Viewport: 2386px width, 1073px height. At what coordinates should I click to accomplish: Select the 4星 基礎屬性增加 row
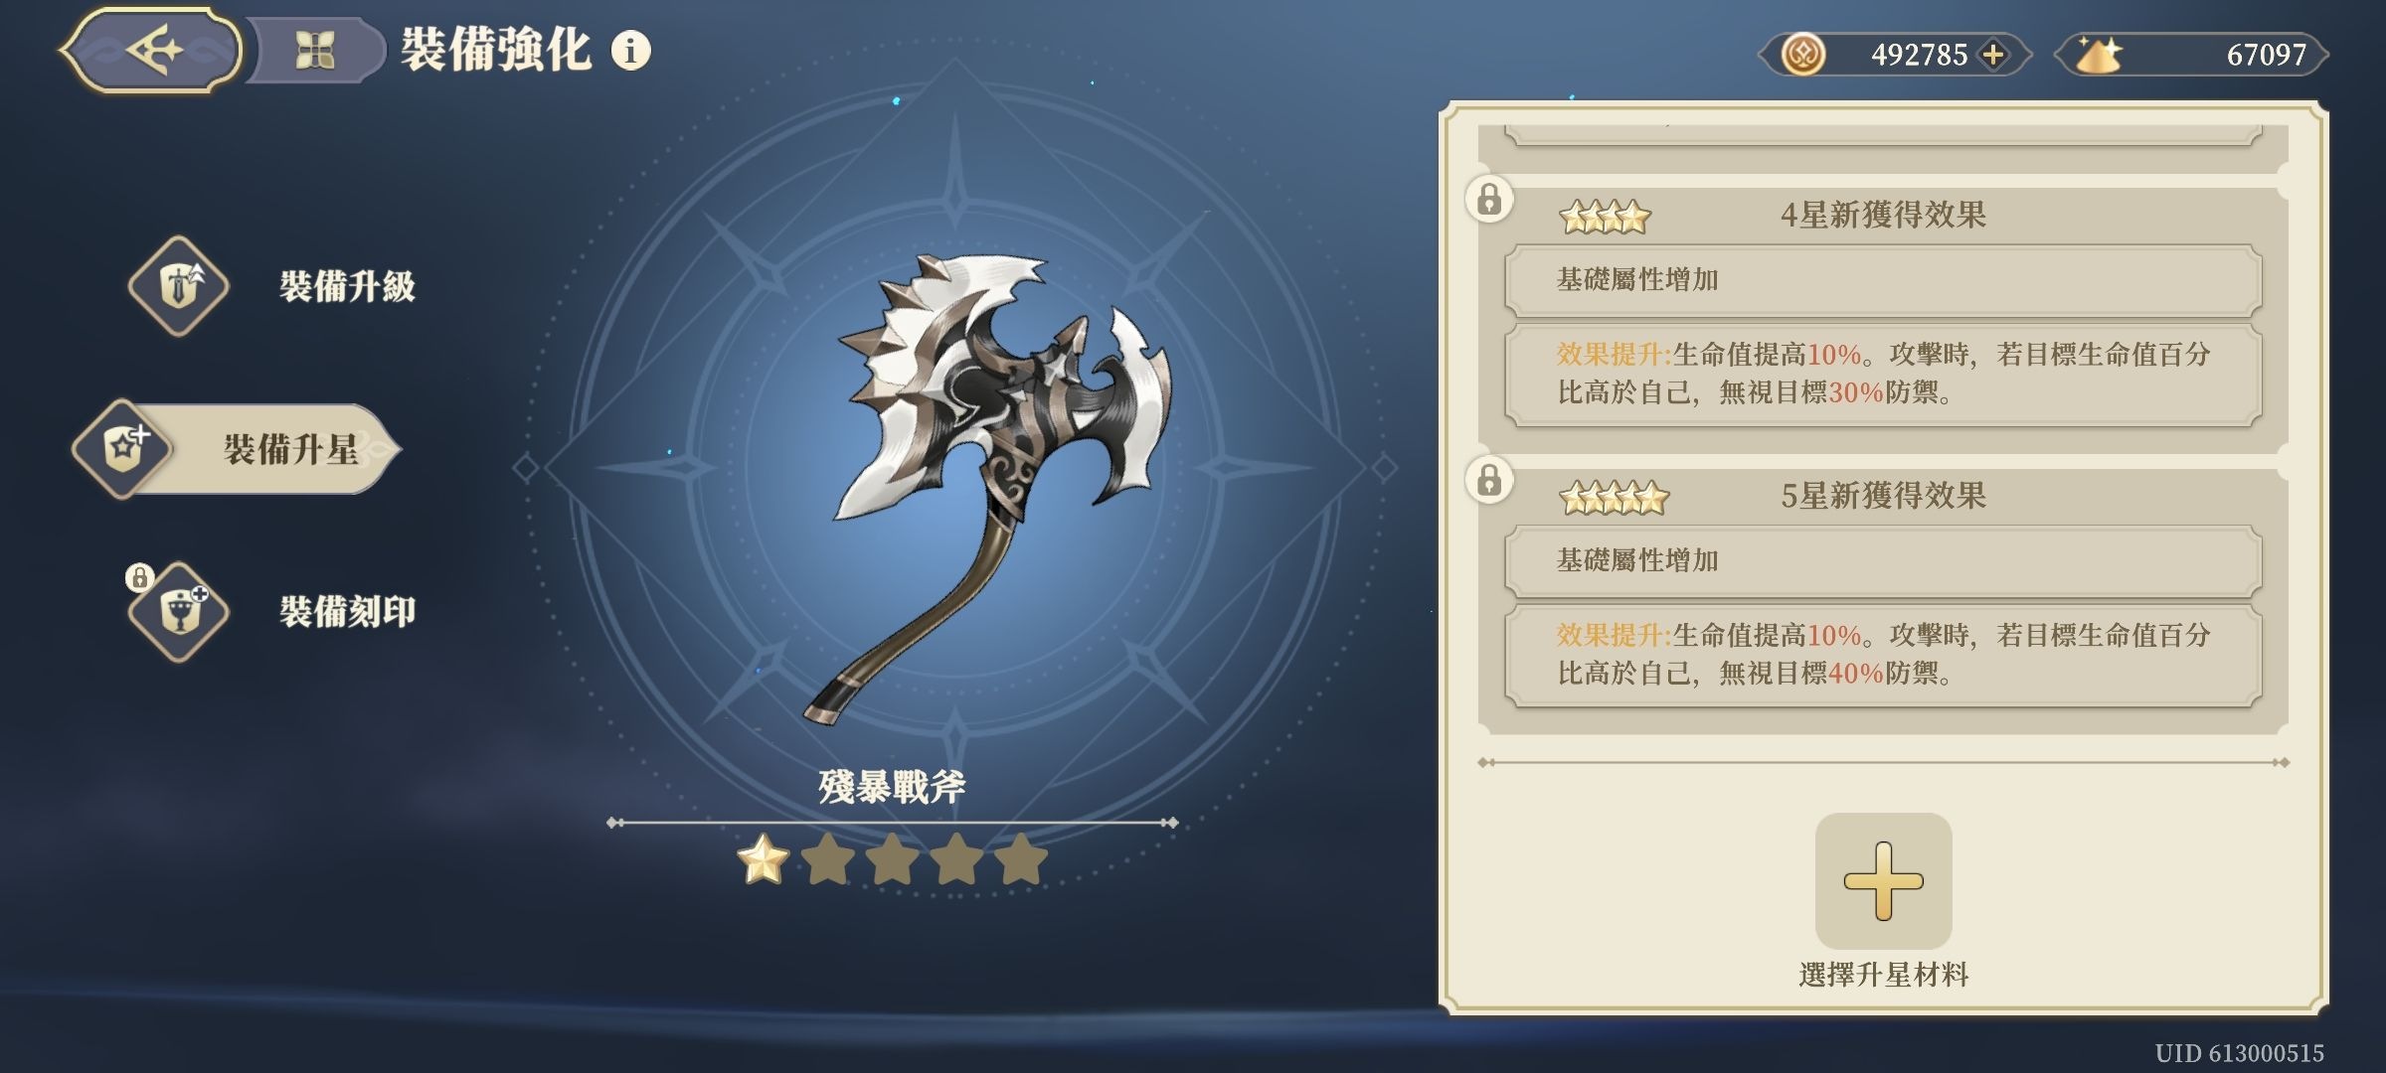[1883, 280]
